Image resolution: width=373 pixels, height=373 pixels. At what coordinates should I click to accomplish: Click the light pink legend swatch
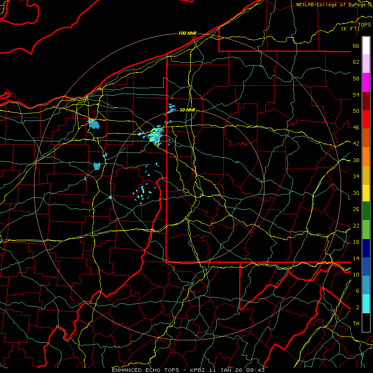pos(366,64)
